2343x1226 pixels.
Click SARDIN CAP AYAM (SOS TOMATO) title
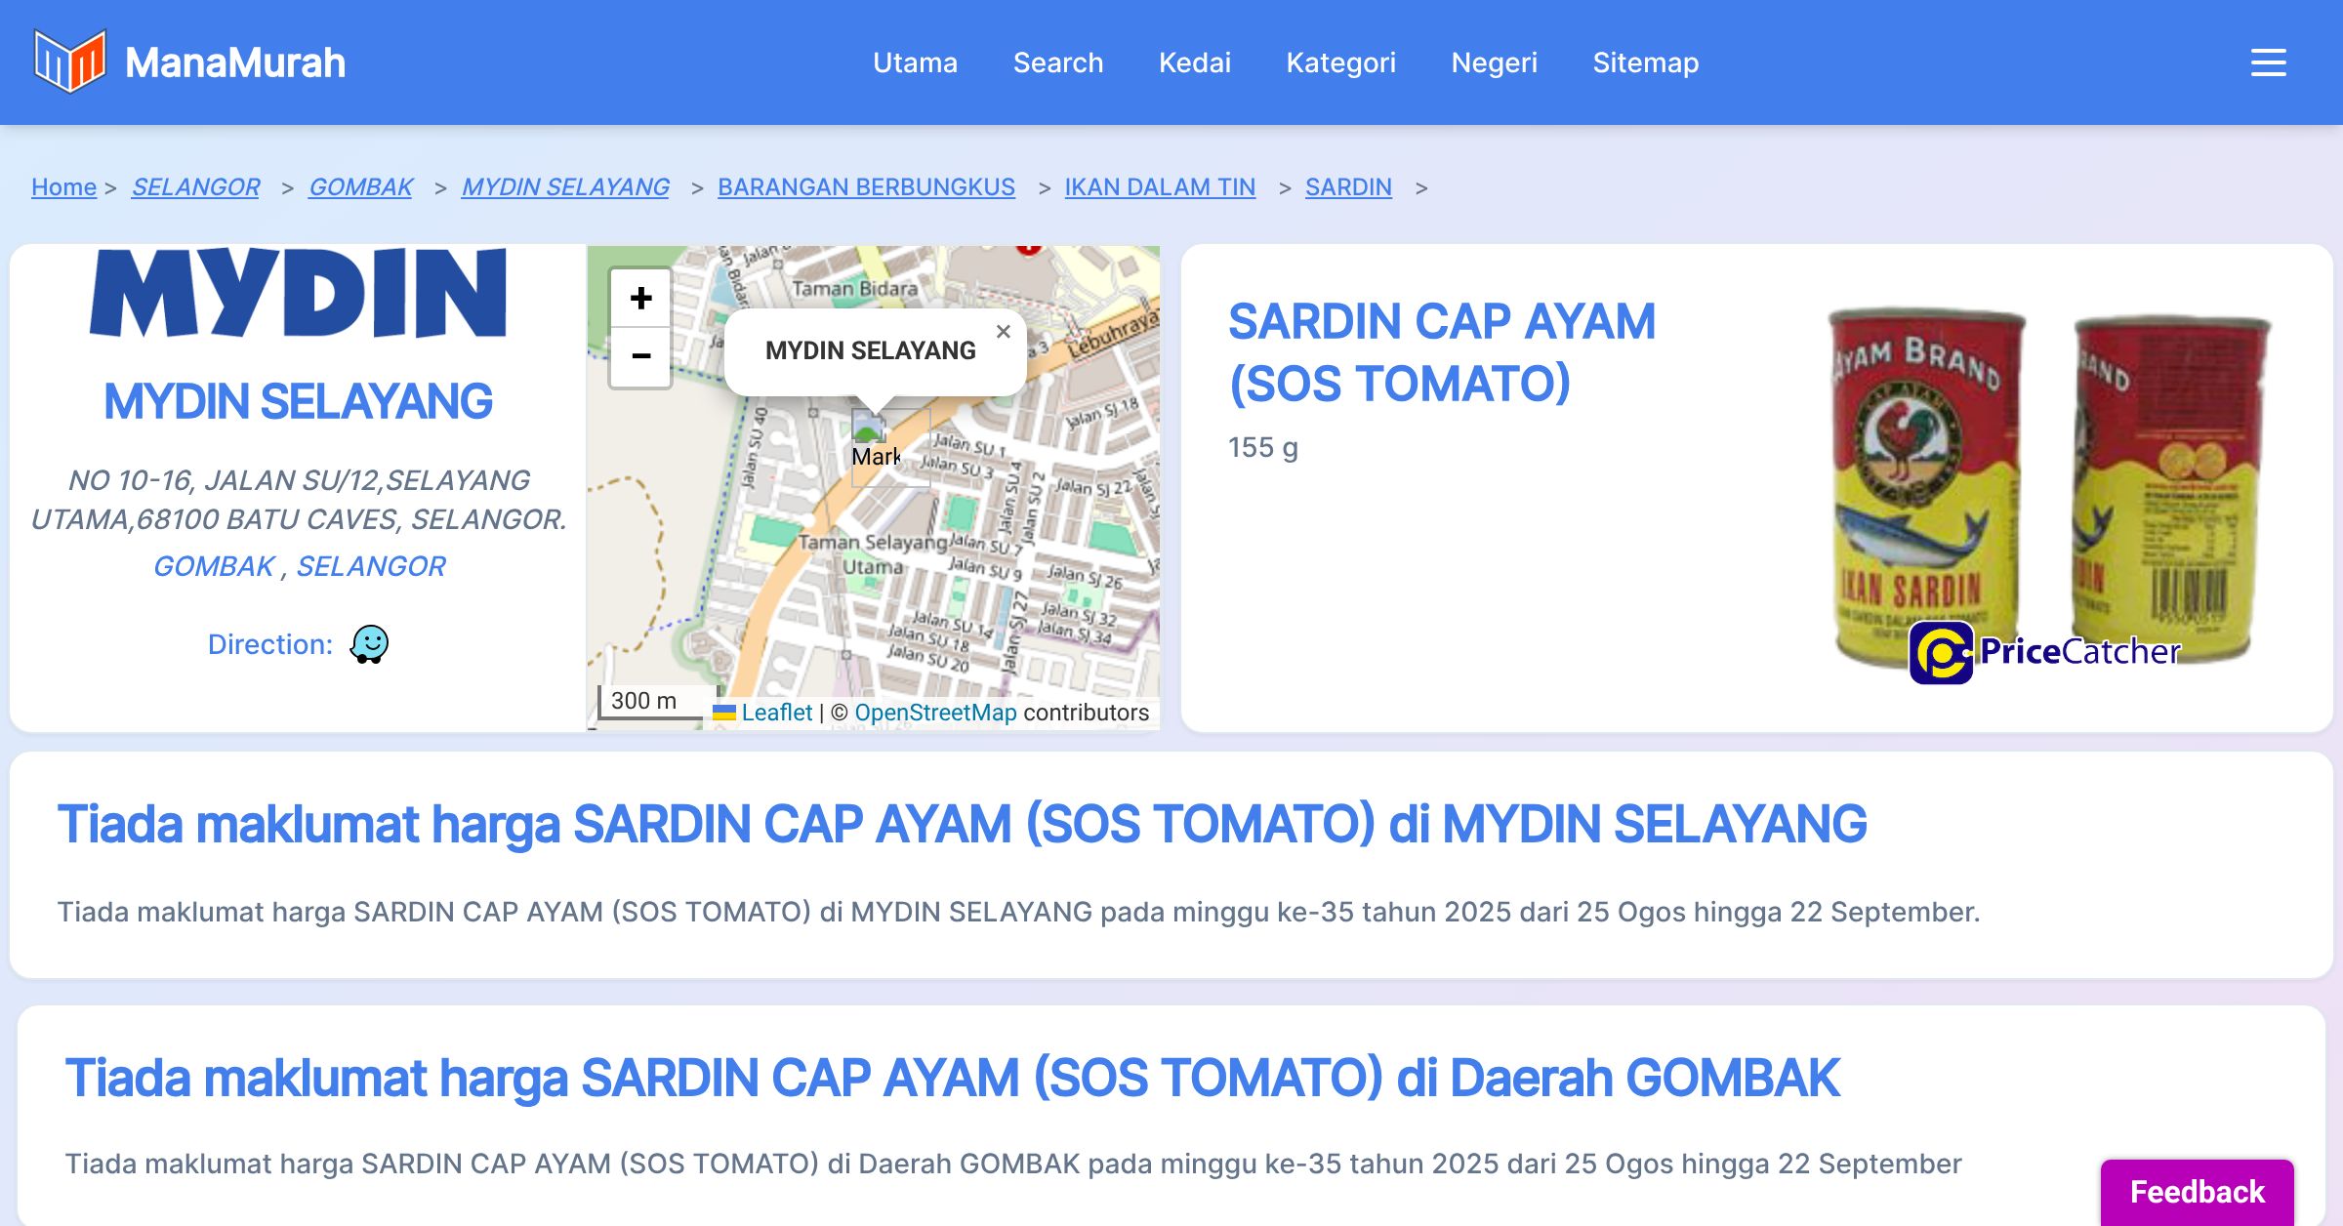pos(1442,352)
